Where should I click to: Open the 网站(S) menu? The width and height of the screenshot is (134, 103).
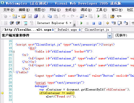tap(55, 10)
